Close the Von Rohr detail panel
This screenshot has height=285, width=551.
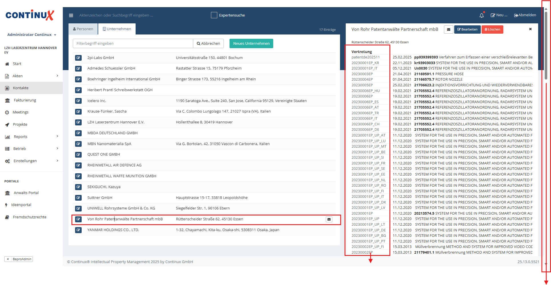pos(530,29)
